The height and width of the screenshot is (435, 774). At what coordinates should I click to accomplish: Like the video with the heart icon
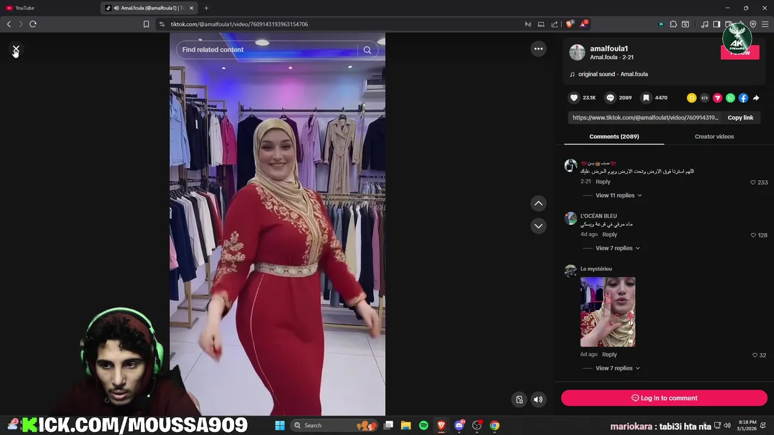[574, 98]
